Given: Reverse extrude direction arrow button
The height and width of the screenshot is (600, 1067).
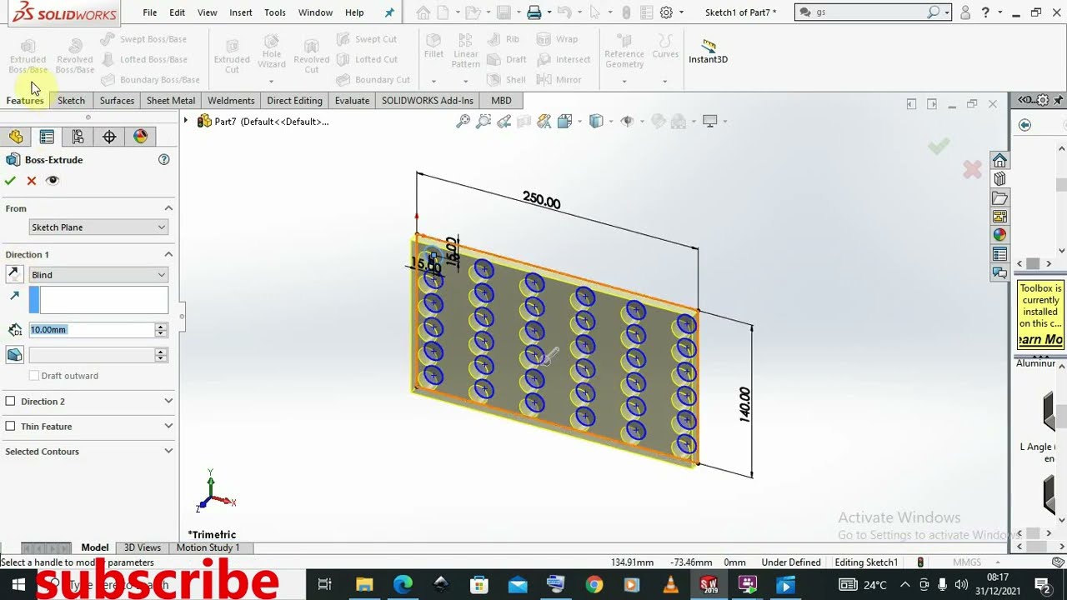Looking at the screenshot, I should pyautogui.click(x=14, y=274).
